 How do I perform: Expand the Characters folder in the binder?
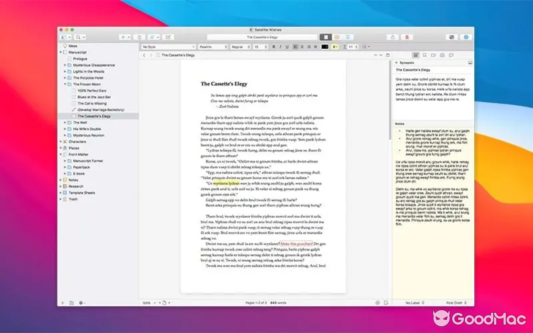(60, 142)
